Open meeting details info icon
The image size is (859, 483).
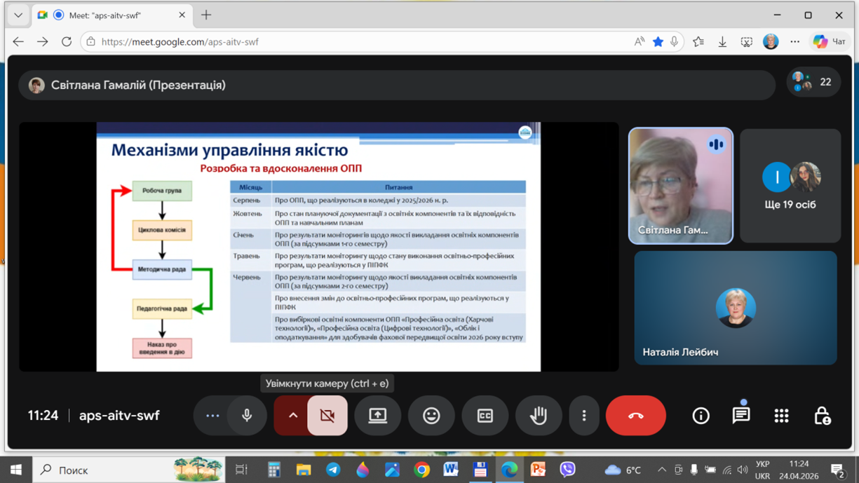(x=701, y=416)
